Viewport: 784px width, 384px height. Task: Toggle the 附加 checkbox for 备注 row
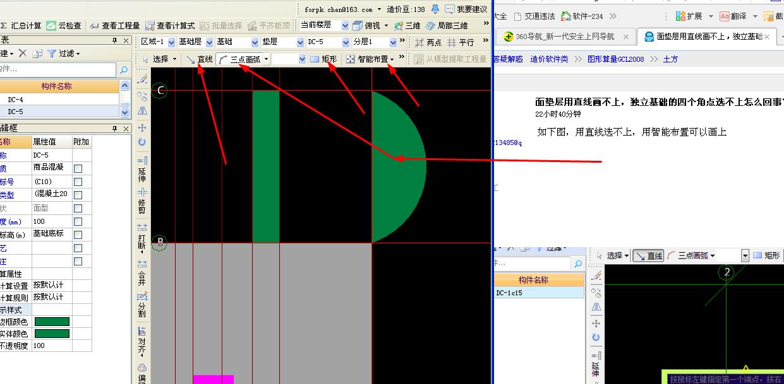(78, 261)
